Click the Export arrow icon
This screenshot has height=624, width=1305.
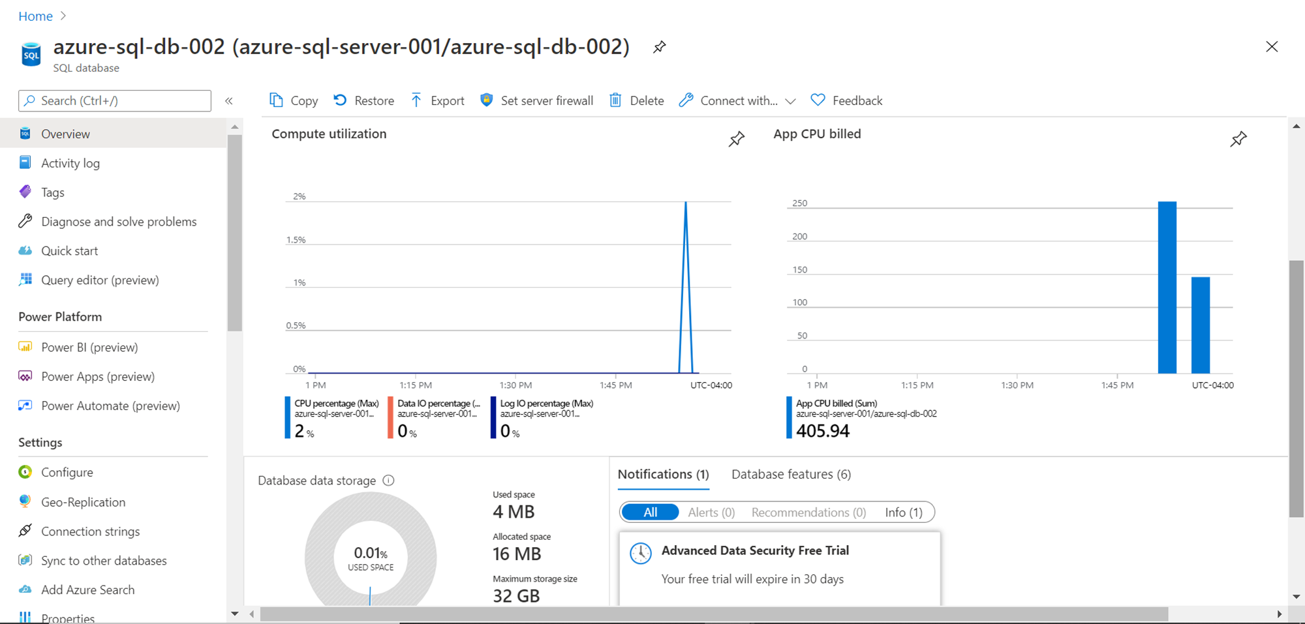(x=416, y=100)
